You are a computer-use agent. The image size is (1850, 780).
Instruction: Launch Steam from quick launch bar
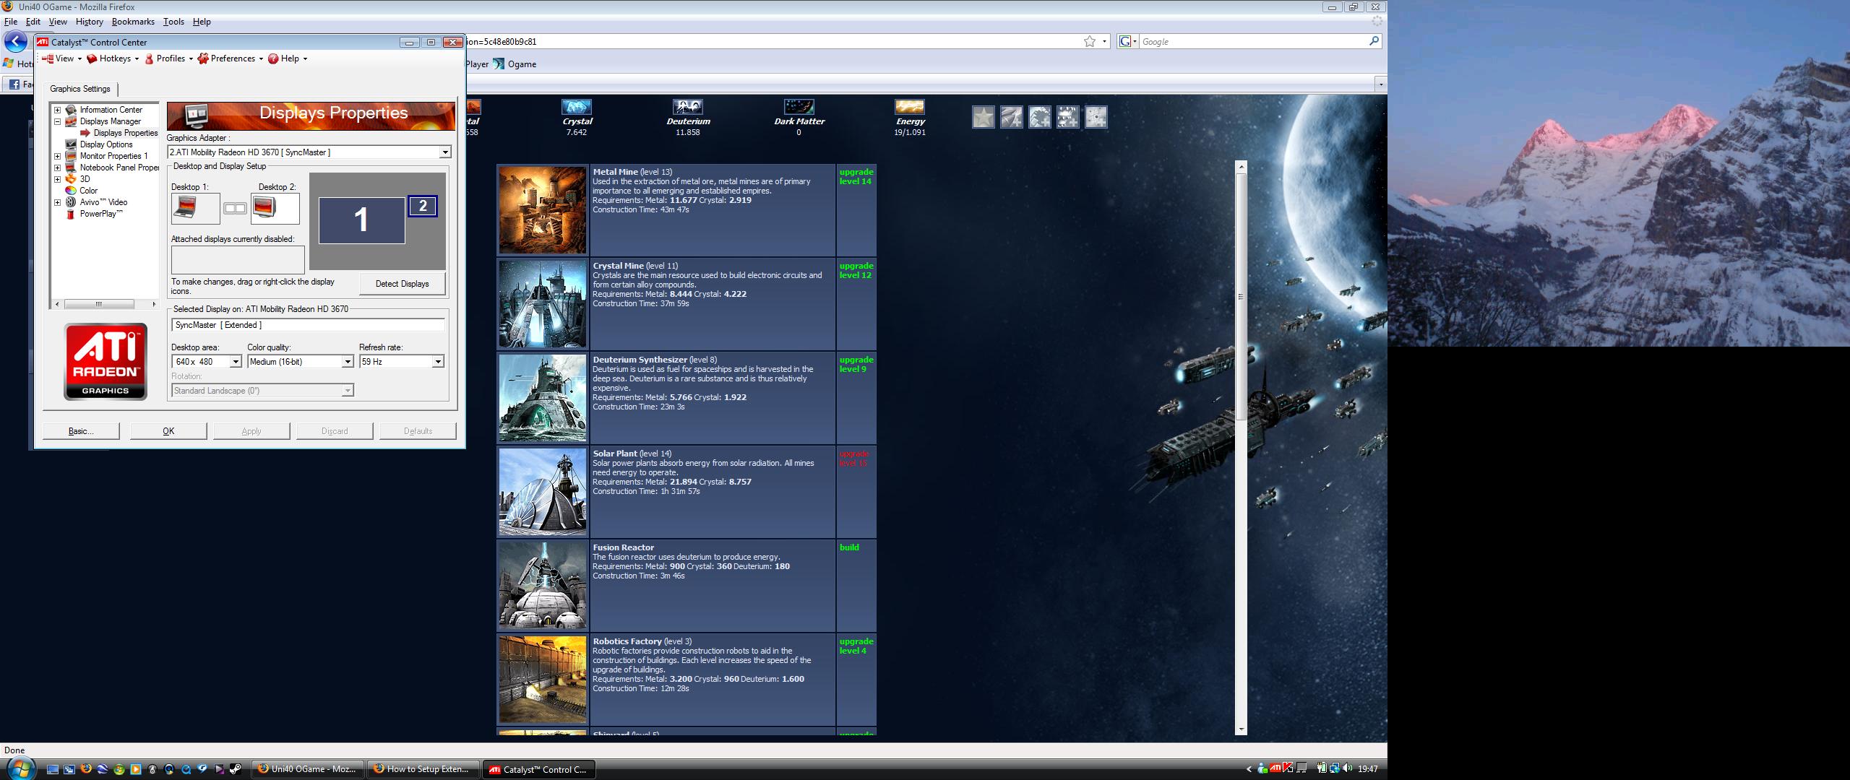236,769
